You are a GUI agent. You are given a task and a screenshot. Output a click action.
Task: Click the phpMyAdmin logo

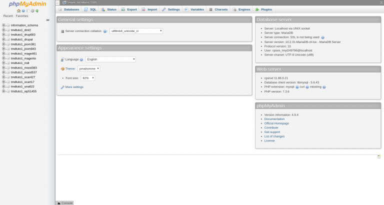point(27,4)
